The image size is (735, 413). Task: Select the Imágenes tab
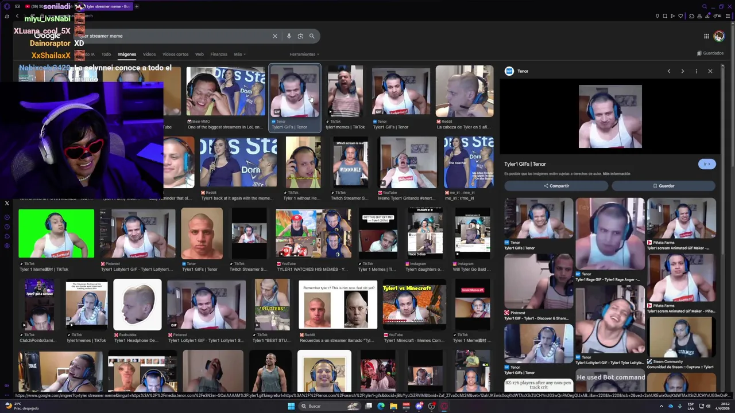(127, 54)
